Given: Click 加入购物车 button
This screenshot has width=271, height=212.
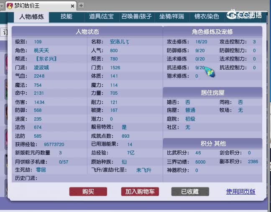Looking at the screenshot, I should [140, 192].
